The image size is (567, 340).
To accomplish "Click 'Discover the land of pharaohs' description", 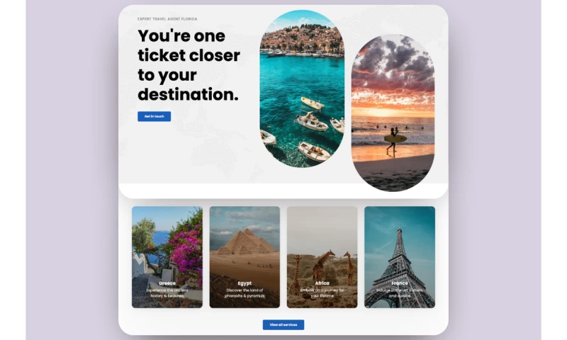I will click(245, 293).
